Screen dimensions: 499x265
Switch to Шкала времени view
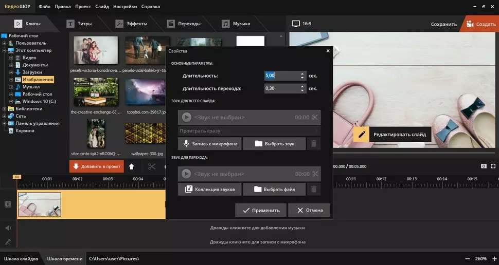[x=64, y=259]
